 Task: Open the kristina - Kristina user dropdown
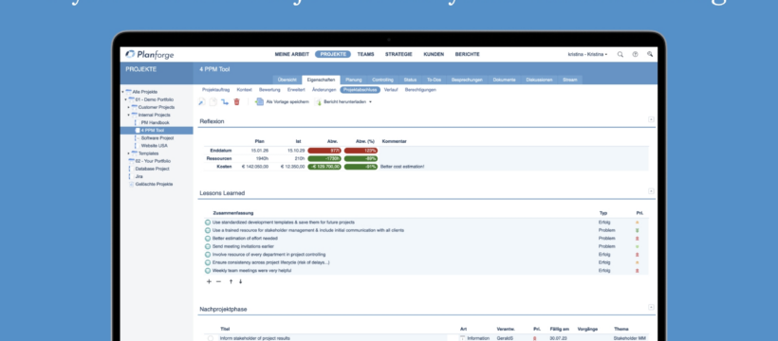[587, 55]
